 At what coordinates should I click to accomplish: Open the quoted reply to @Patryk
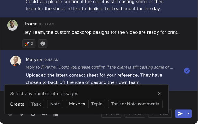point(99,67)
